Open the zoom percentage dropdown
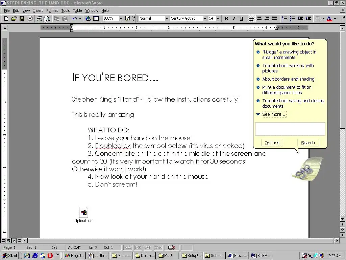This screenshot has width=346, height=260. coord(121,19)
